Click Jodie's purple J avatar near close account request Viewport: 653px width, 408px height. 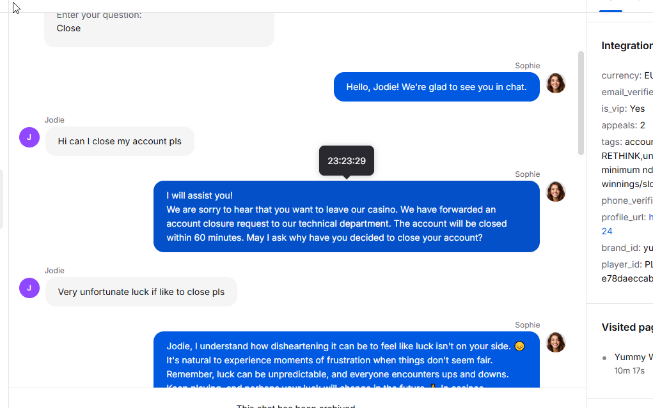pos(29,137)
